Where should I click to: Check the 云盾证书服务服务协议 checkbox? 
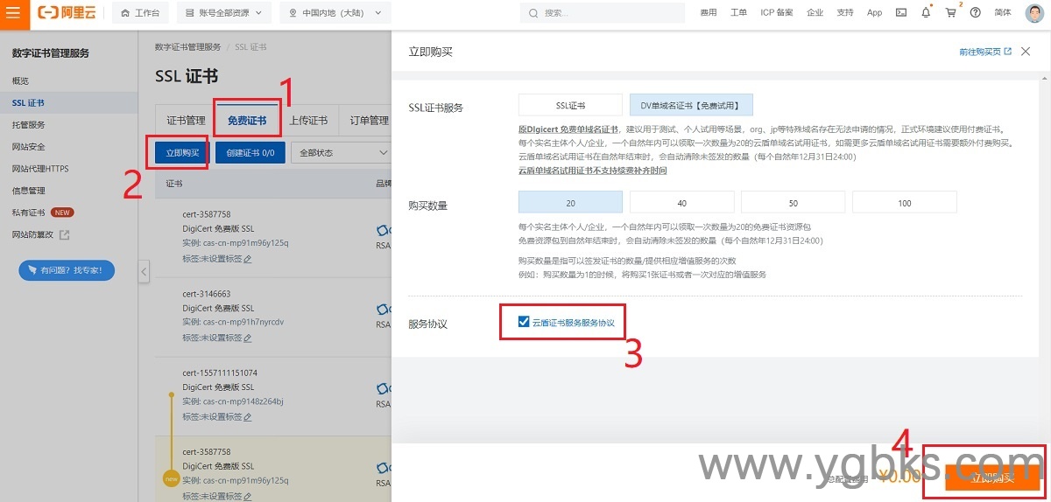[524, 322]
